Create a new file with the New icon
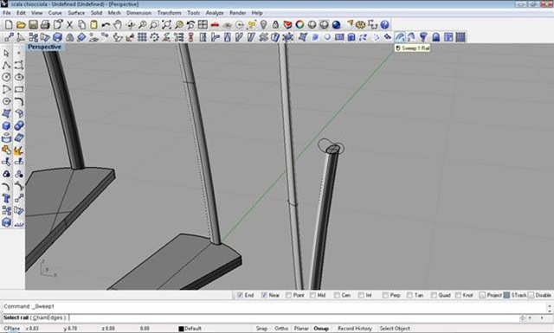This screenshot has height=333, width=554. coord(9,25)
